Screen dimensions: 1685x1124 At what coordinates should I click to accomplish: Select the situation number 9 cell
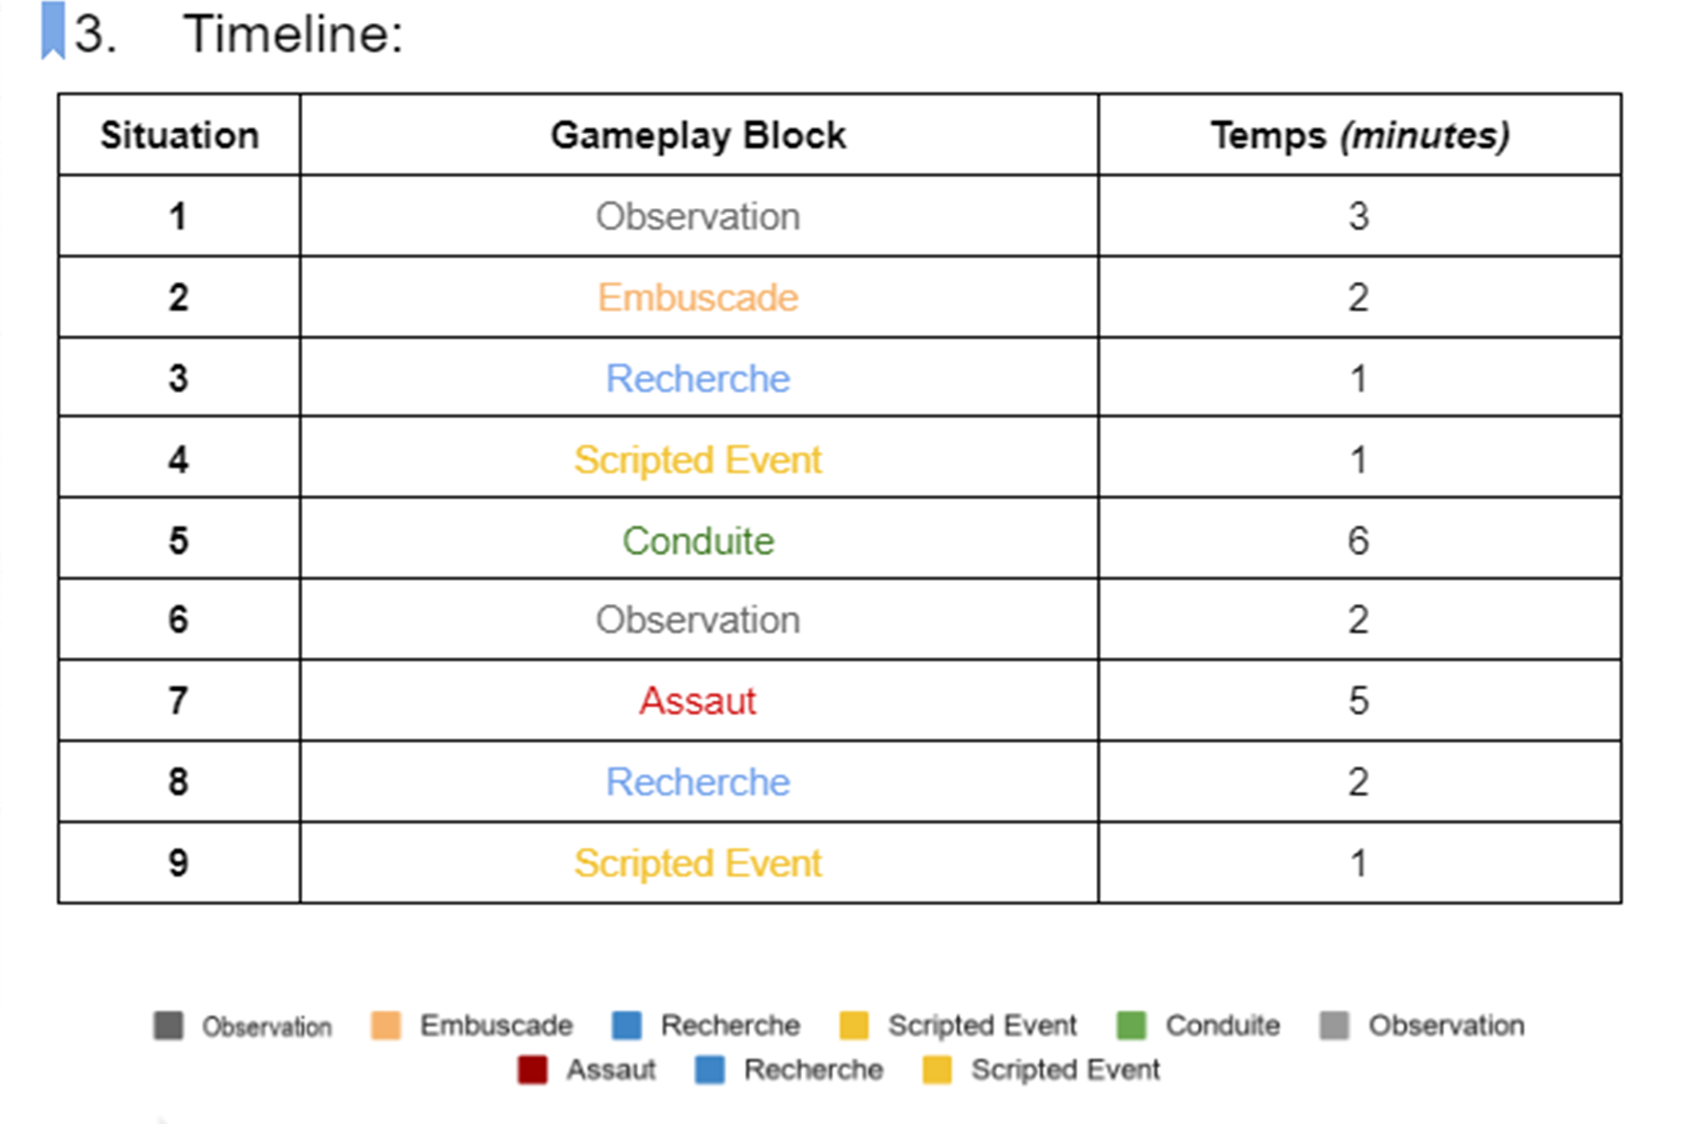[x=179, y=863]
